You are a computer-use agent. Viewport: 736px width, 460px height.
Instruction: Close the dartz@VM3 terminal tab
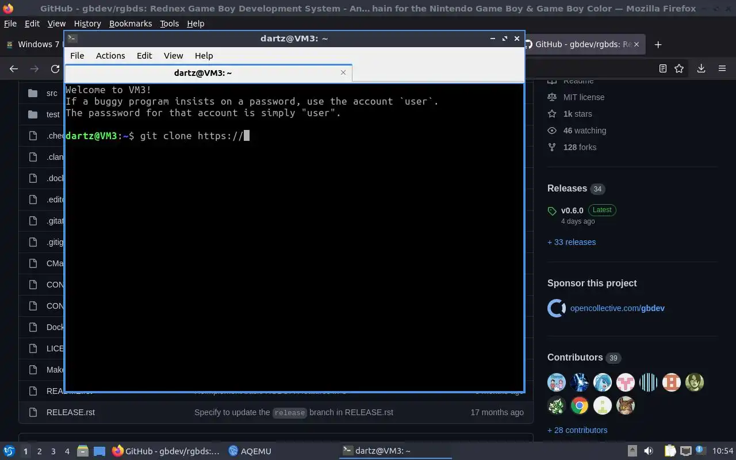pyautogui.click(x=343, y=72)
